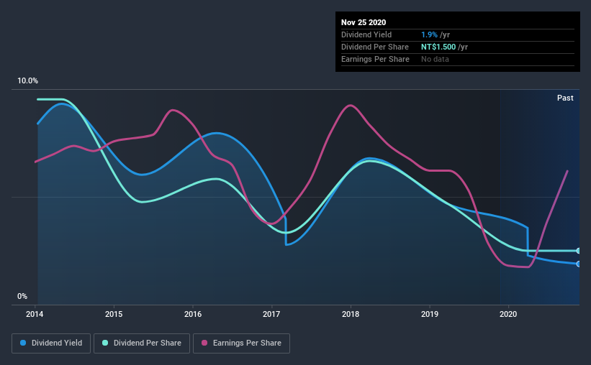Click the 2017 x-axis label
Screen dimensions: 591x365
click(271, 314)
